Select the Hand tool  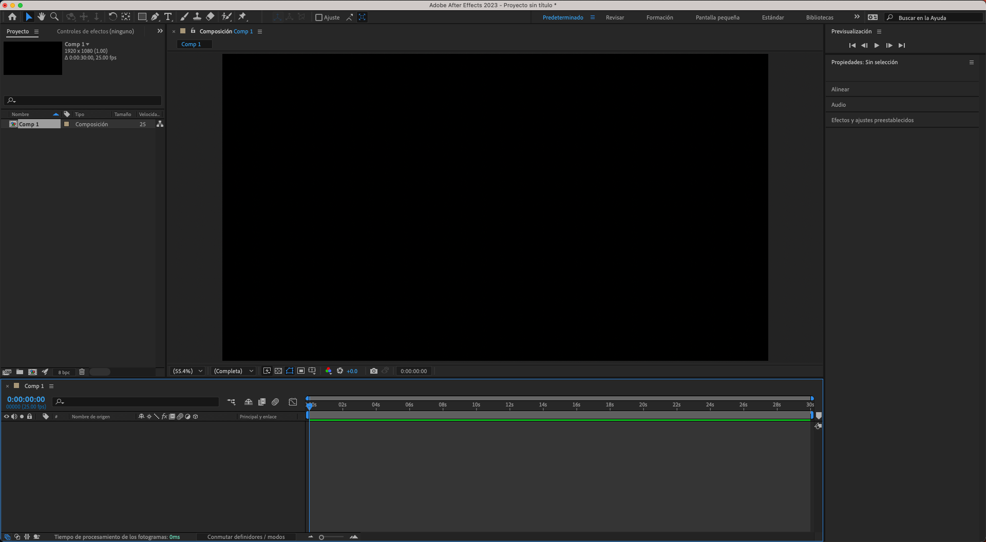click(x=42, y=17)
